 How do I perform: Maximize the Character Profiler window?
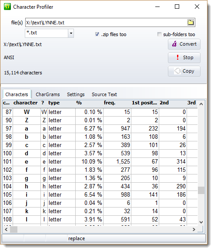coord(177,7)
